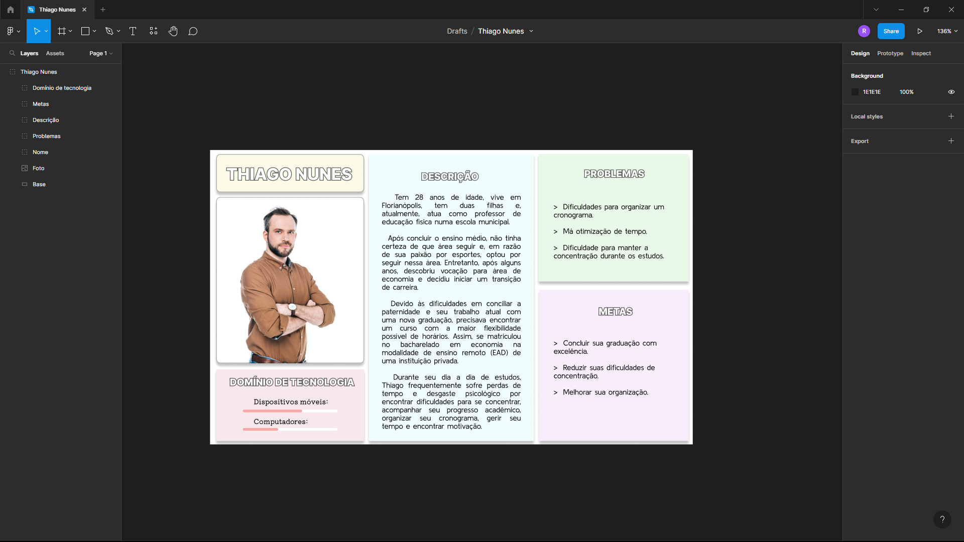Switch to the Layers tab
Screen dimensions: 964x542
(29, 53)
